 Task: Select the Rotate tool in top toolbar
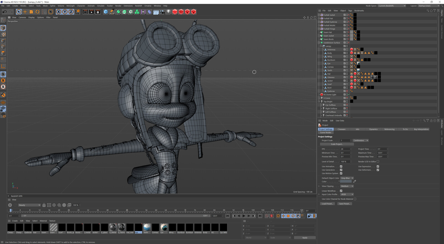37,12
